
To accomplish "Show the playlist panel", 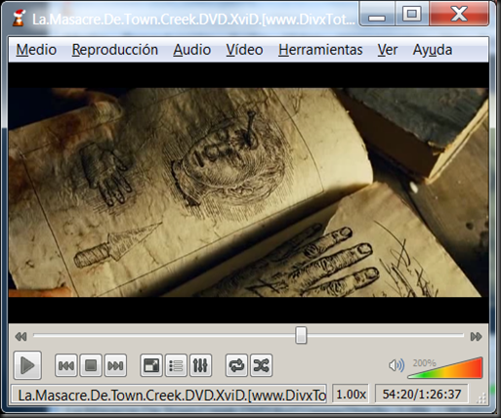I will pyautogui.click(x=176, y=365).
